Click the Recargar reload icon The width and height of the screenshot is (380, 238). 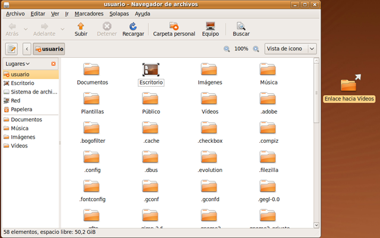[133, 26]
